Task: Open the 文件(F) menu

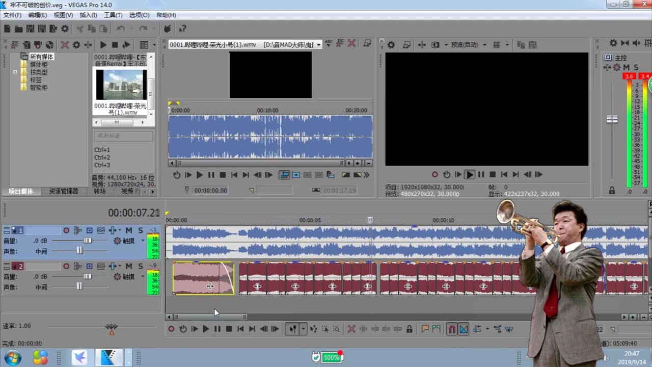Action: click(12, 15)
